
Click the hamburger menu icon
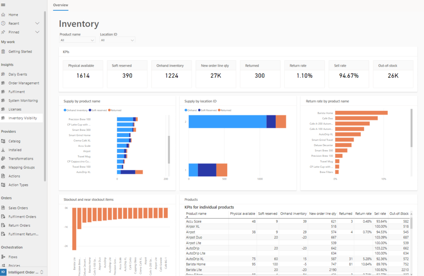click(3, 5)
